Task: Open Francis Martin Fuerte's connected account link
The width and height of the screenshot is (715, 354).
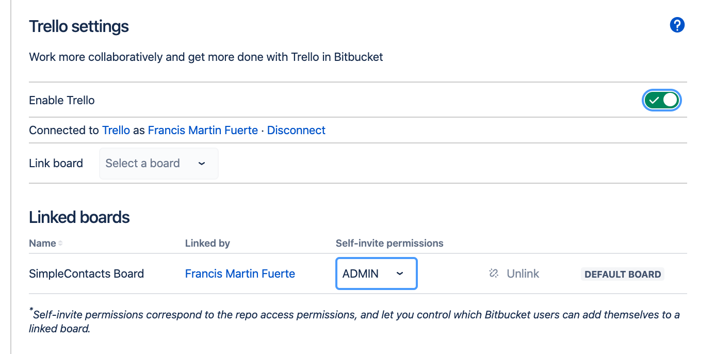Action: click(x=203, y=131)
